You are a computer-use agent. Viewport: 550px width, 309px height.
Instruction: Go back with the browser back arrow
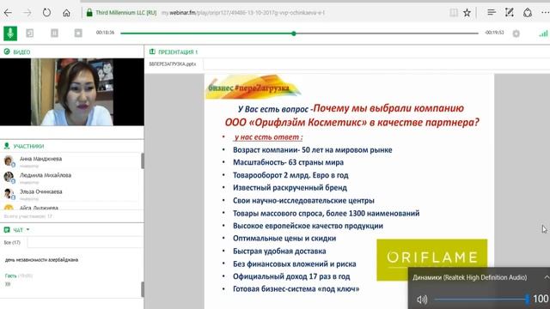click(8, 13)
